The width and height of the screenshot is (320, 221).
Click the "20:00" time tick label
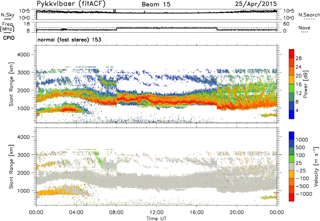237,213
